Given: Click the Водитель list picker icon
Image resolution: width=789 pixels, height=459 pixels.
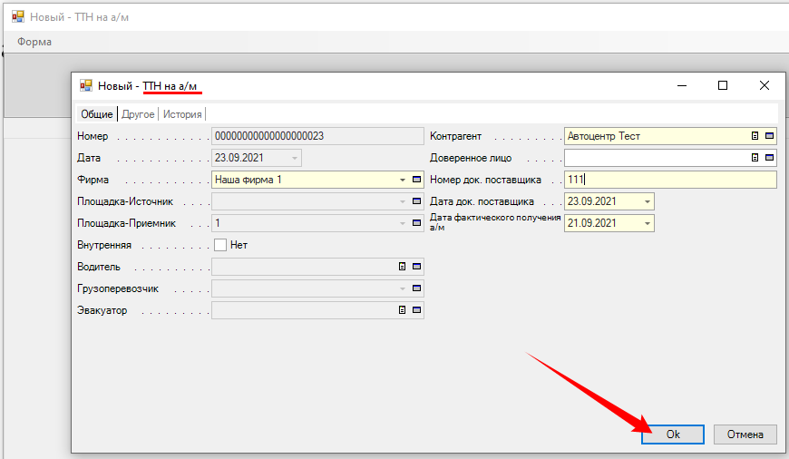Looking at the screenshot, I should (402, 267).
